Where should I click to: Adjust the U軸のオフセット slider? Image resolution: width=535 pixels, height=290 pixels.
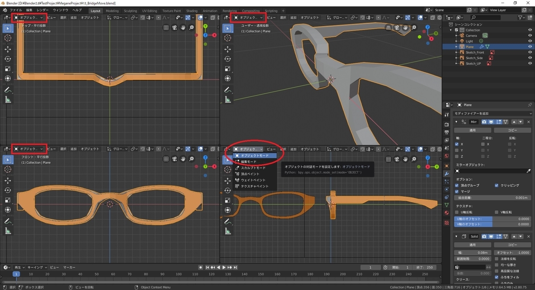493,219
